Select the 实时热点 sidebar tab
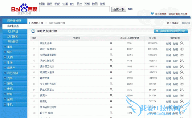The width and height of the screenshot is (192, 118). tap(15, 26)
